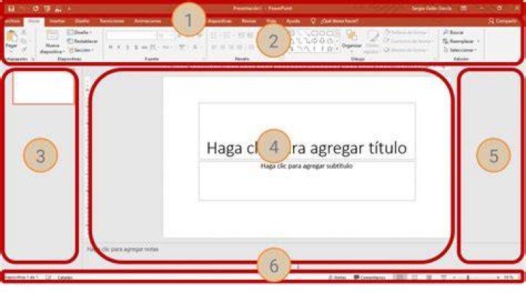Image resolution: width=526 pixels, height=293 pixels.
Task: Open the Reemplazar dropdown
Action: coord(461,41)
